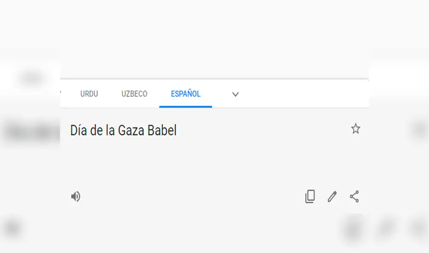Save translation by clicking the star
Viewport: 429px width, 253px height.
point(355,129)
